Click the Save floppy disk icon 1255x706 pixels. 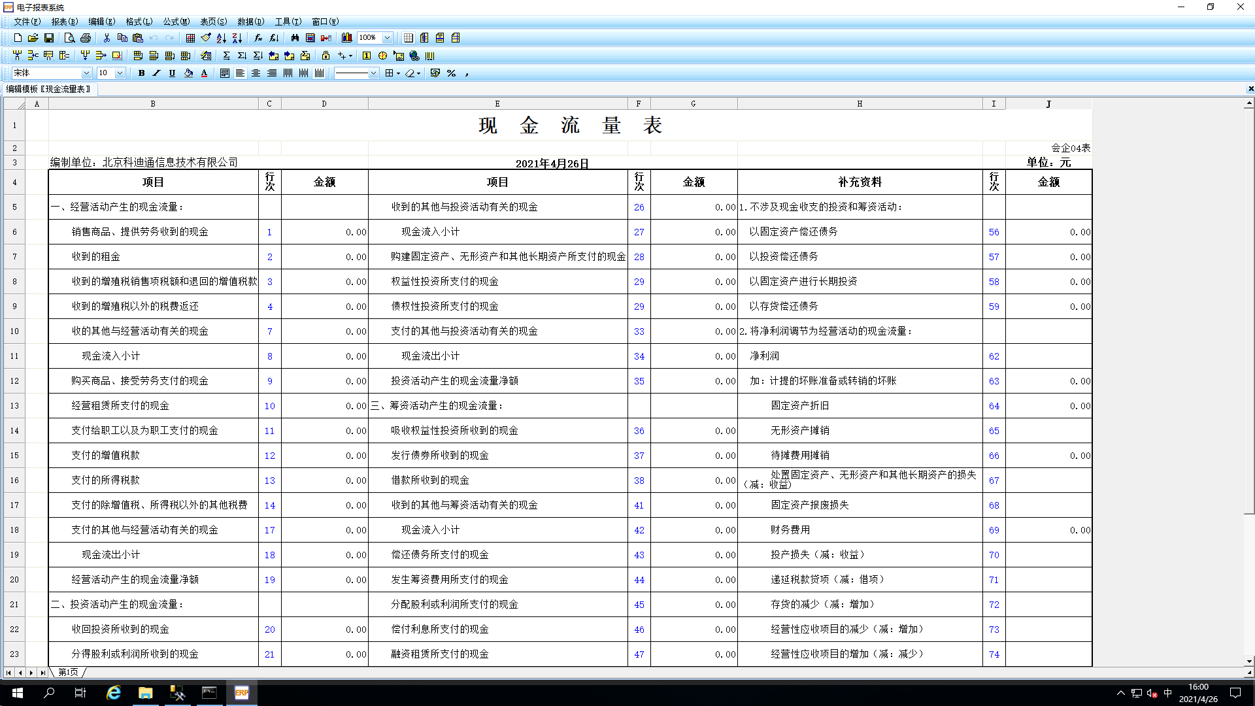coord(49,38)
